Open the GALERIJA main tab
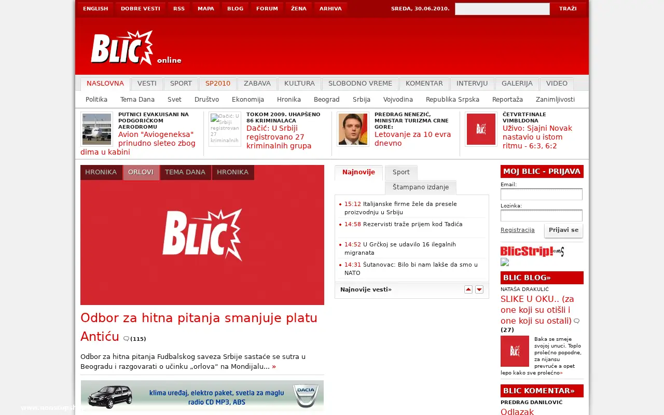This screenshot has width=664, height=415. 517,84
